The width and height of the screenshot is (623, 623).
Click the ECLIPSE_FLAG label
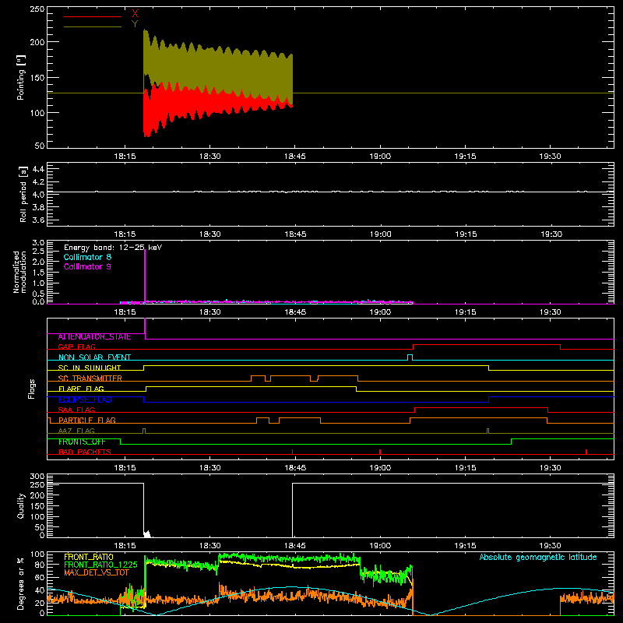pos(85,399)
